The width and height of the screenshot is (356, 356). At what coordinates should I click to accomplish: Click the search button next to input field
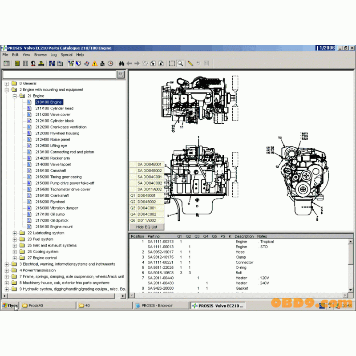tap(121, 74)
